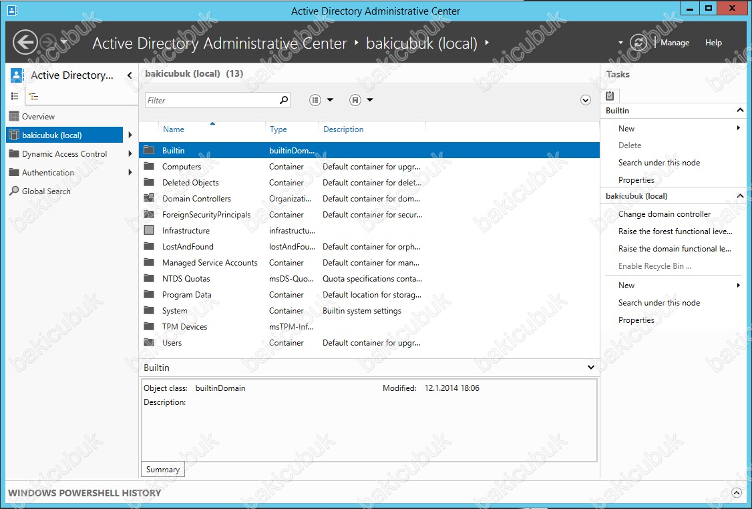Click the Program Data folder icon
The image size is (752, 509).
tap(149, 294)
